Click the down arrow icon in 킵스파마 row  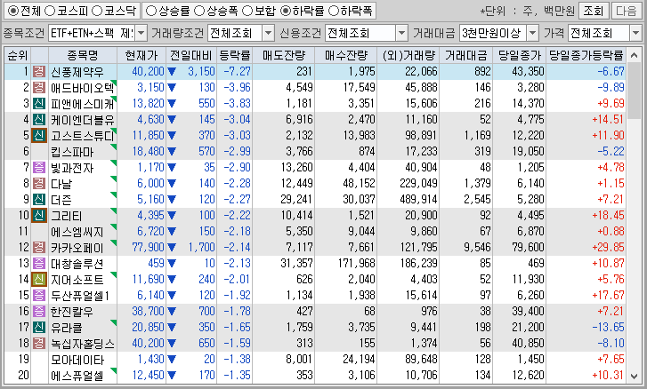pyautogui.click(x=172, y=152)
